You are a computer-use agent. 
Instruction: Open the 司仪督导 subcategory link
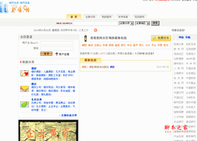[60, 87]
